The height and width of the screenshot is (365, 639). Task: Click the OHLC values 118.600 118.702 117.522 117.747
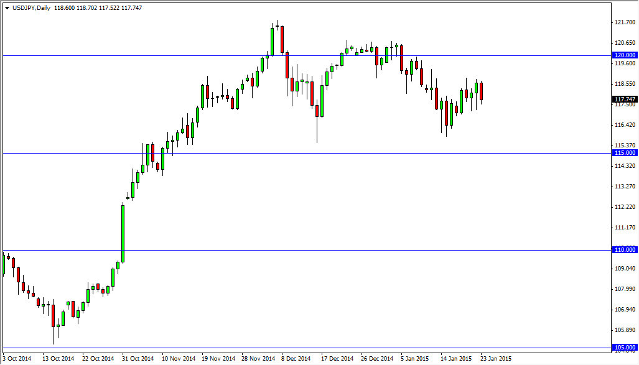point(98,7)
